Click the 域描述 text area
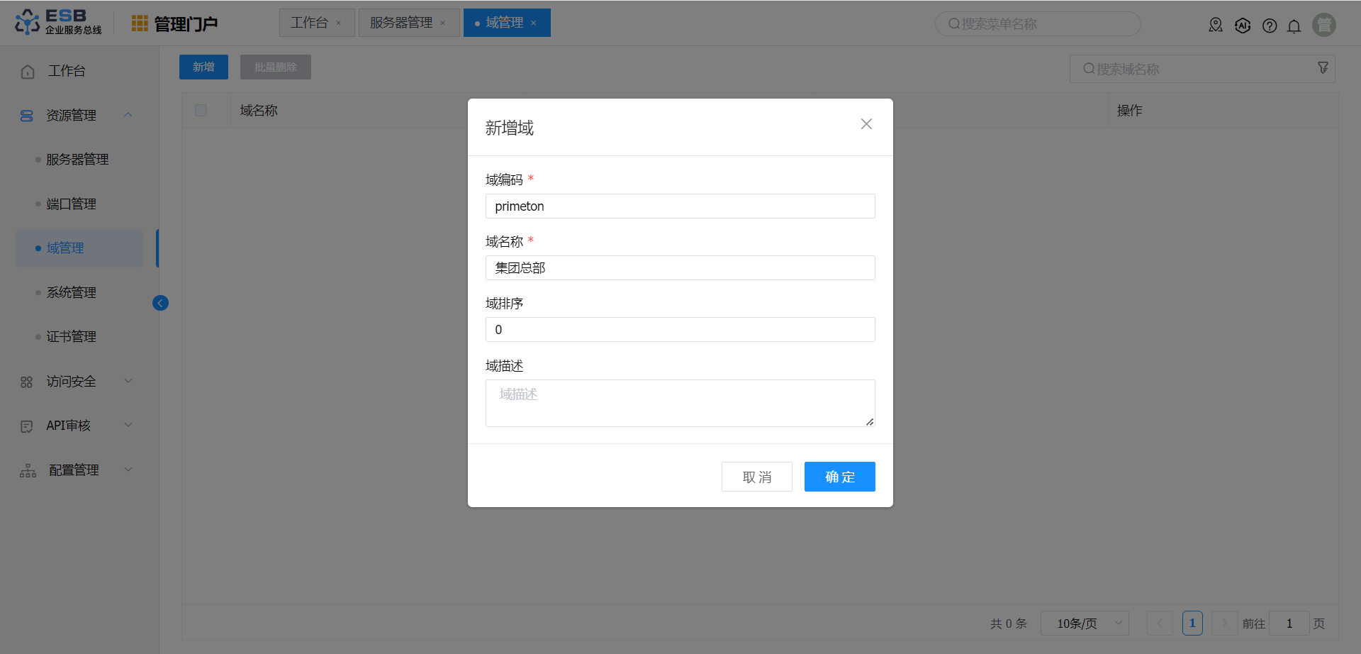Image resolution: width=1361 pixels, height=654 pixels. tap(680, 403)
